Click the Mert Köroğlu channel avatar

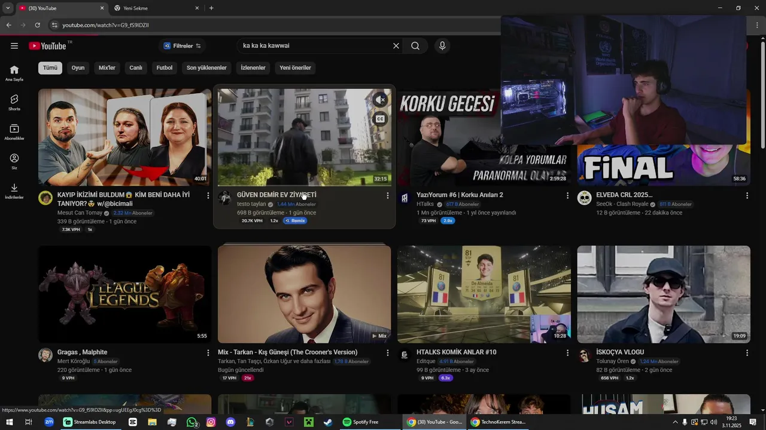tap(45, 355)
